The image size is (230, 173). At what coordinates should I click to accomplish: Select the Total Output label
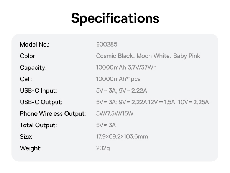coord(38,125)
